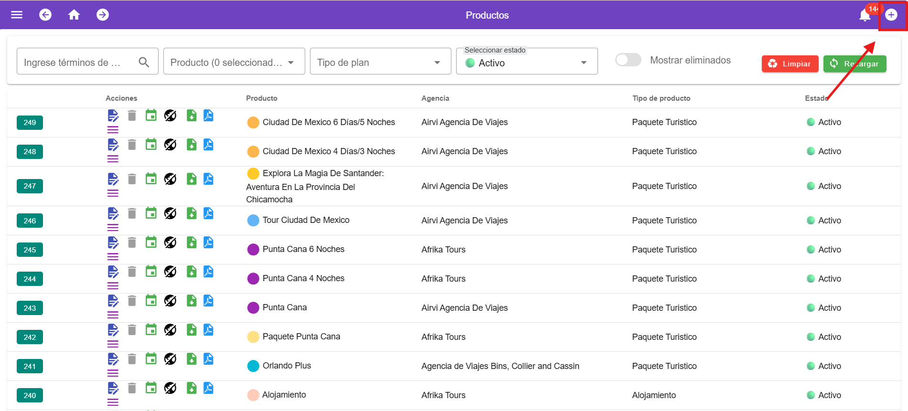
Task: Toggle hidden-eye icon for Orlando Plus
Action: tap(170, 359)
